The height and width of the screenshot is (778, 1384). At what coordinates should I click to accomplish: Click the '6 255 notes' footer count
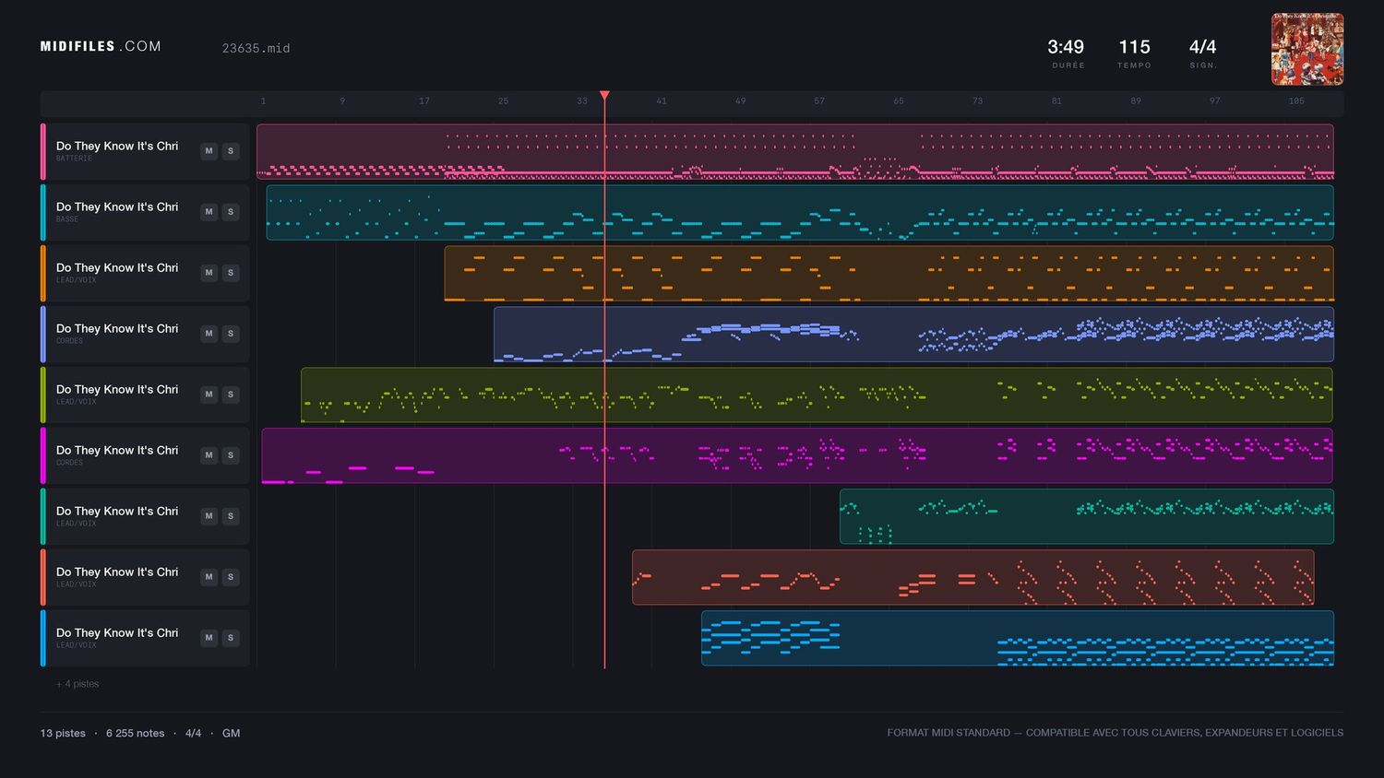pos(135,734)
